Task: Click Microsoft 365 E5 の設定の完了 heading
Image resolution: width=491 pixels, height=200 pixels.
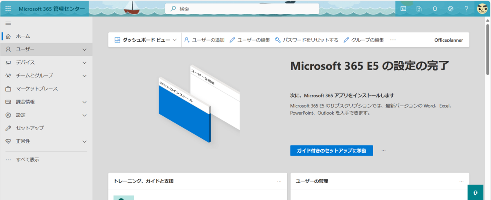Action: coord(370,66)
